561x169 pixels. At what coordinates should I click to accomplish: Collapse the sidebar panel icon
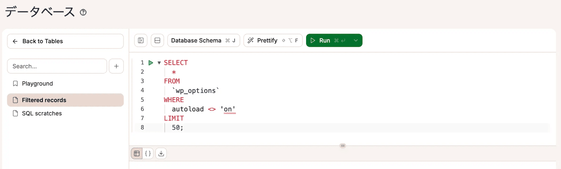point(141,41)
